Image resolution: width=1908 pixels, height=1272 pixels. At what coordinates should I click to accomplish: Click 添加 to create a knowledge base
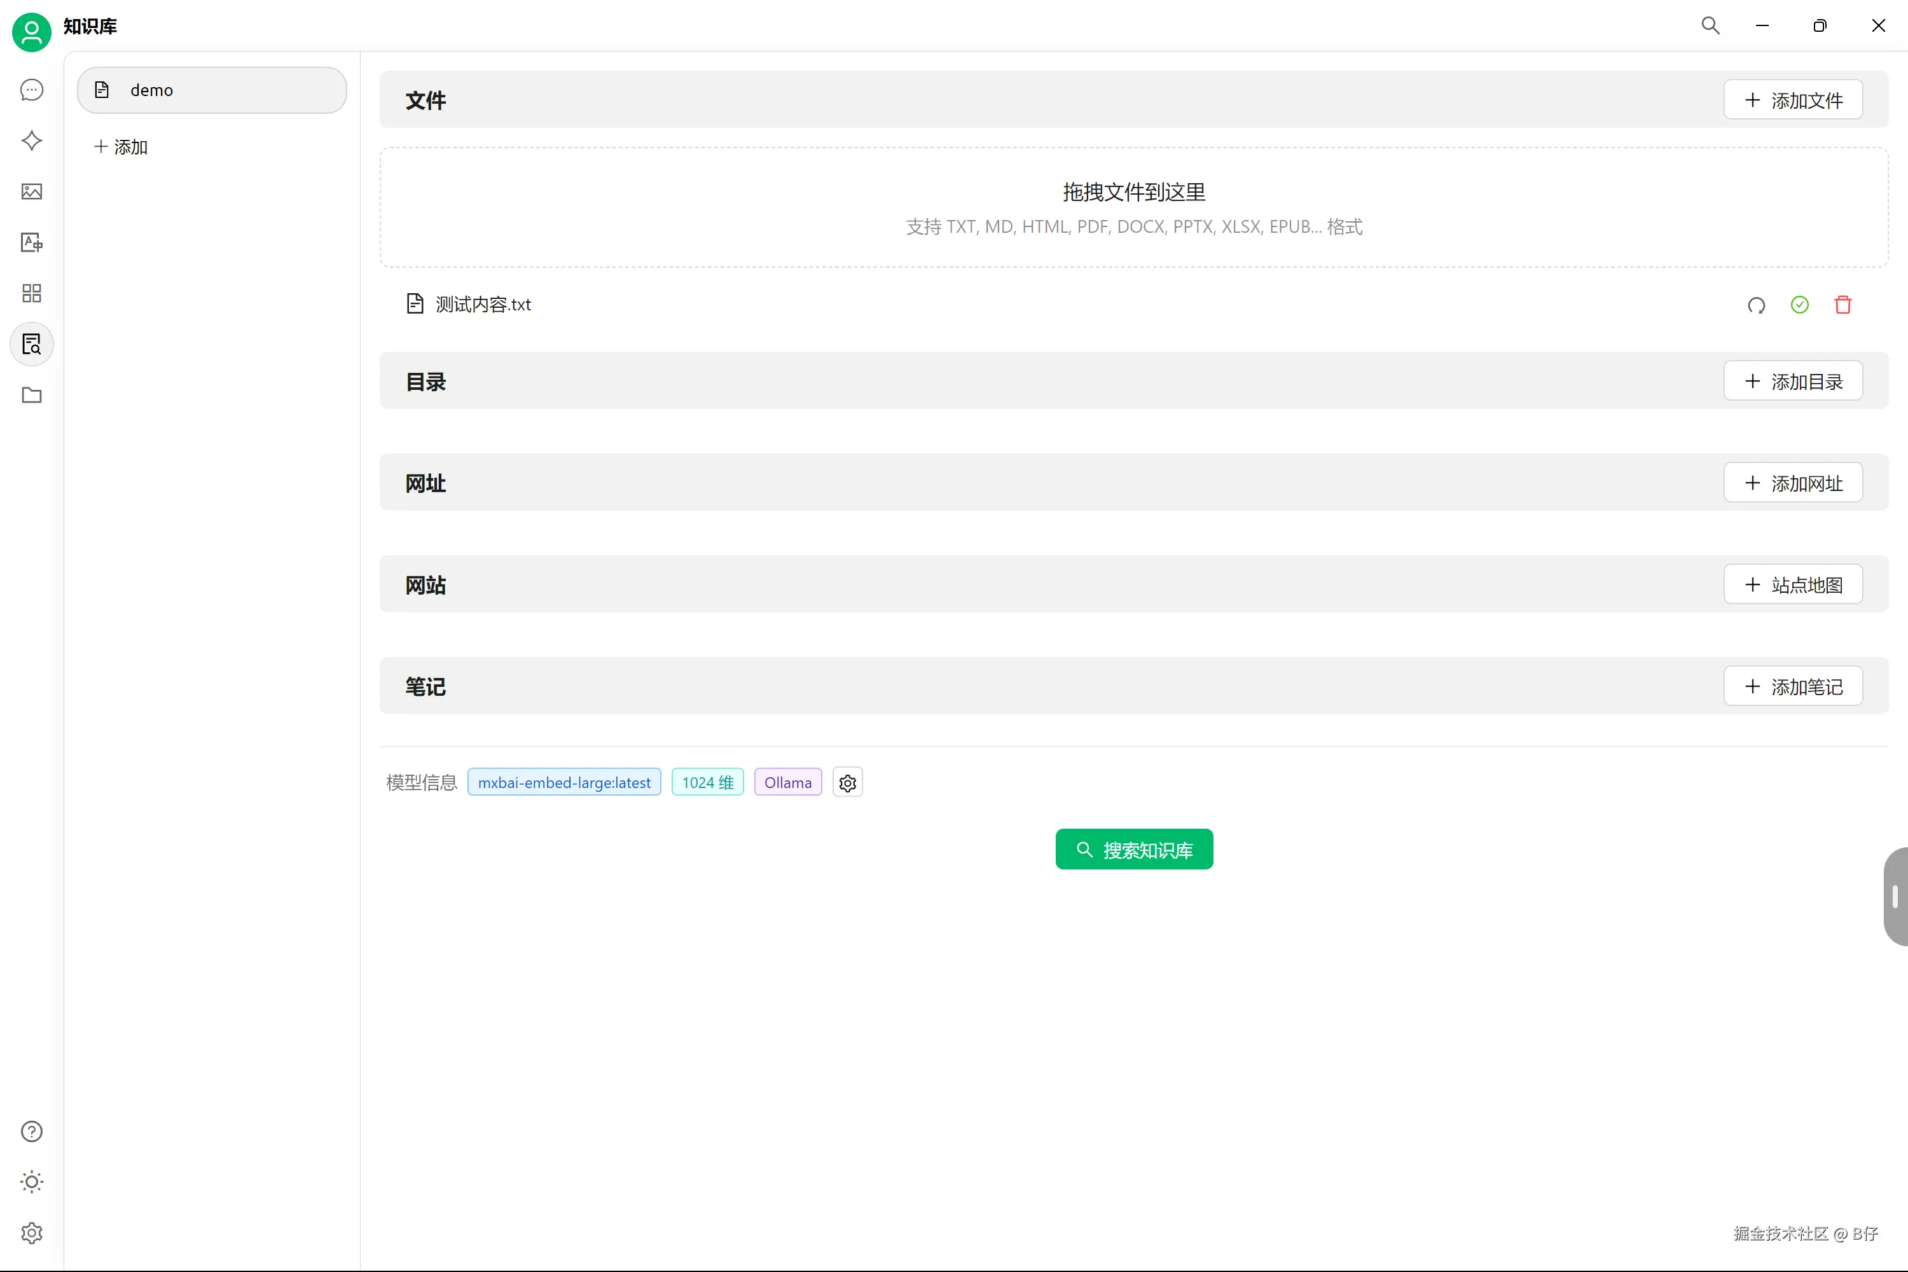121,147
